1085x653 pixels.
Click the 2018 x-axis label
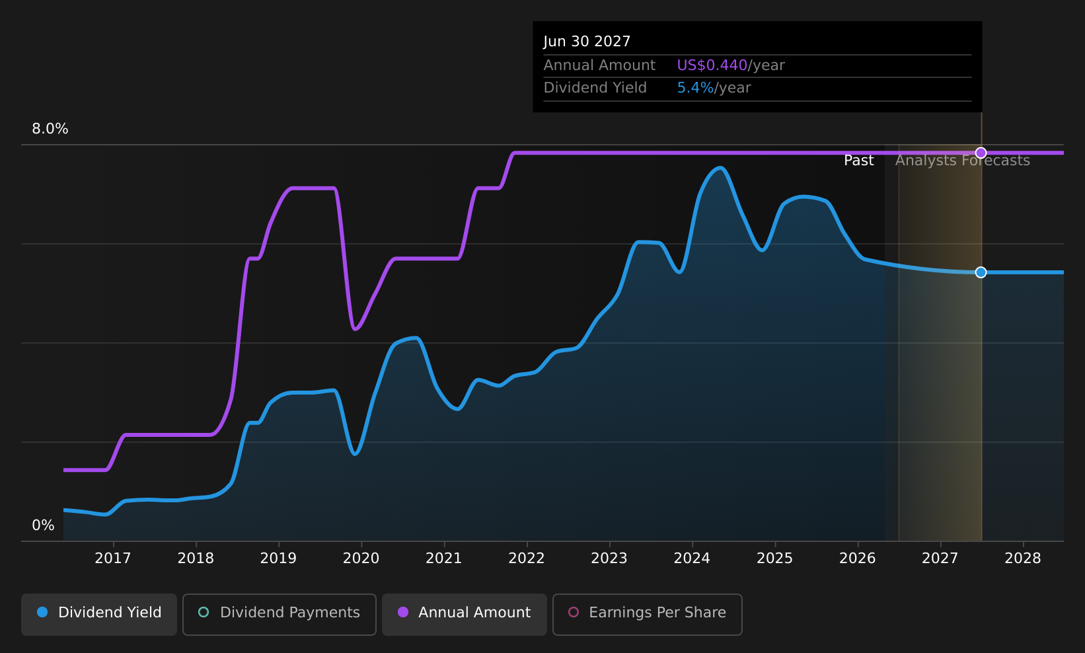[x=196, y=558]
